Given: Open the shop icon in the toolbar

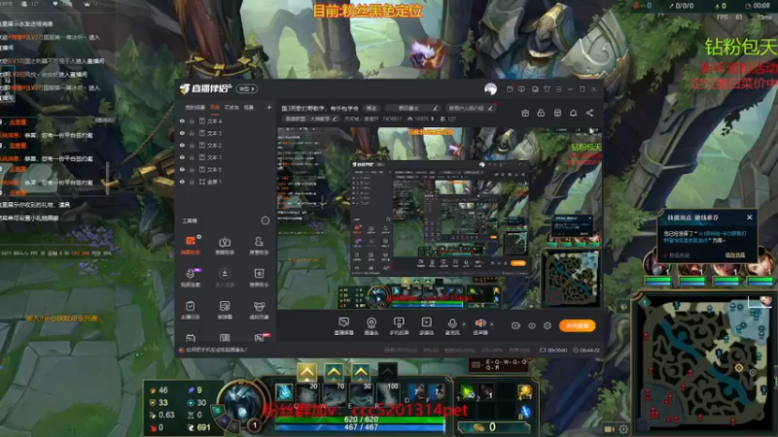Looking at the screenshot, I should (x=557, y=113).
